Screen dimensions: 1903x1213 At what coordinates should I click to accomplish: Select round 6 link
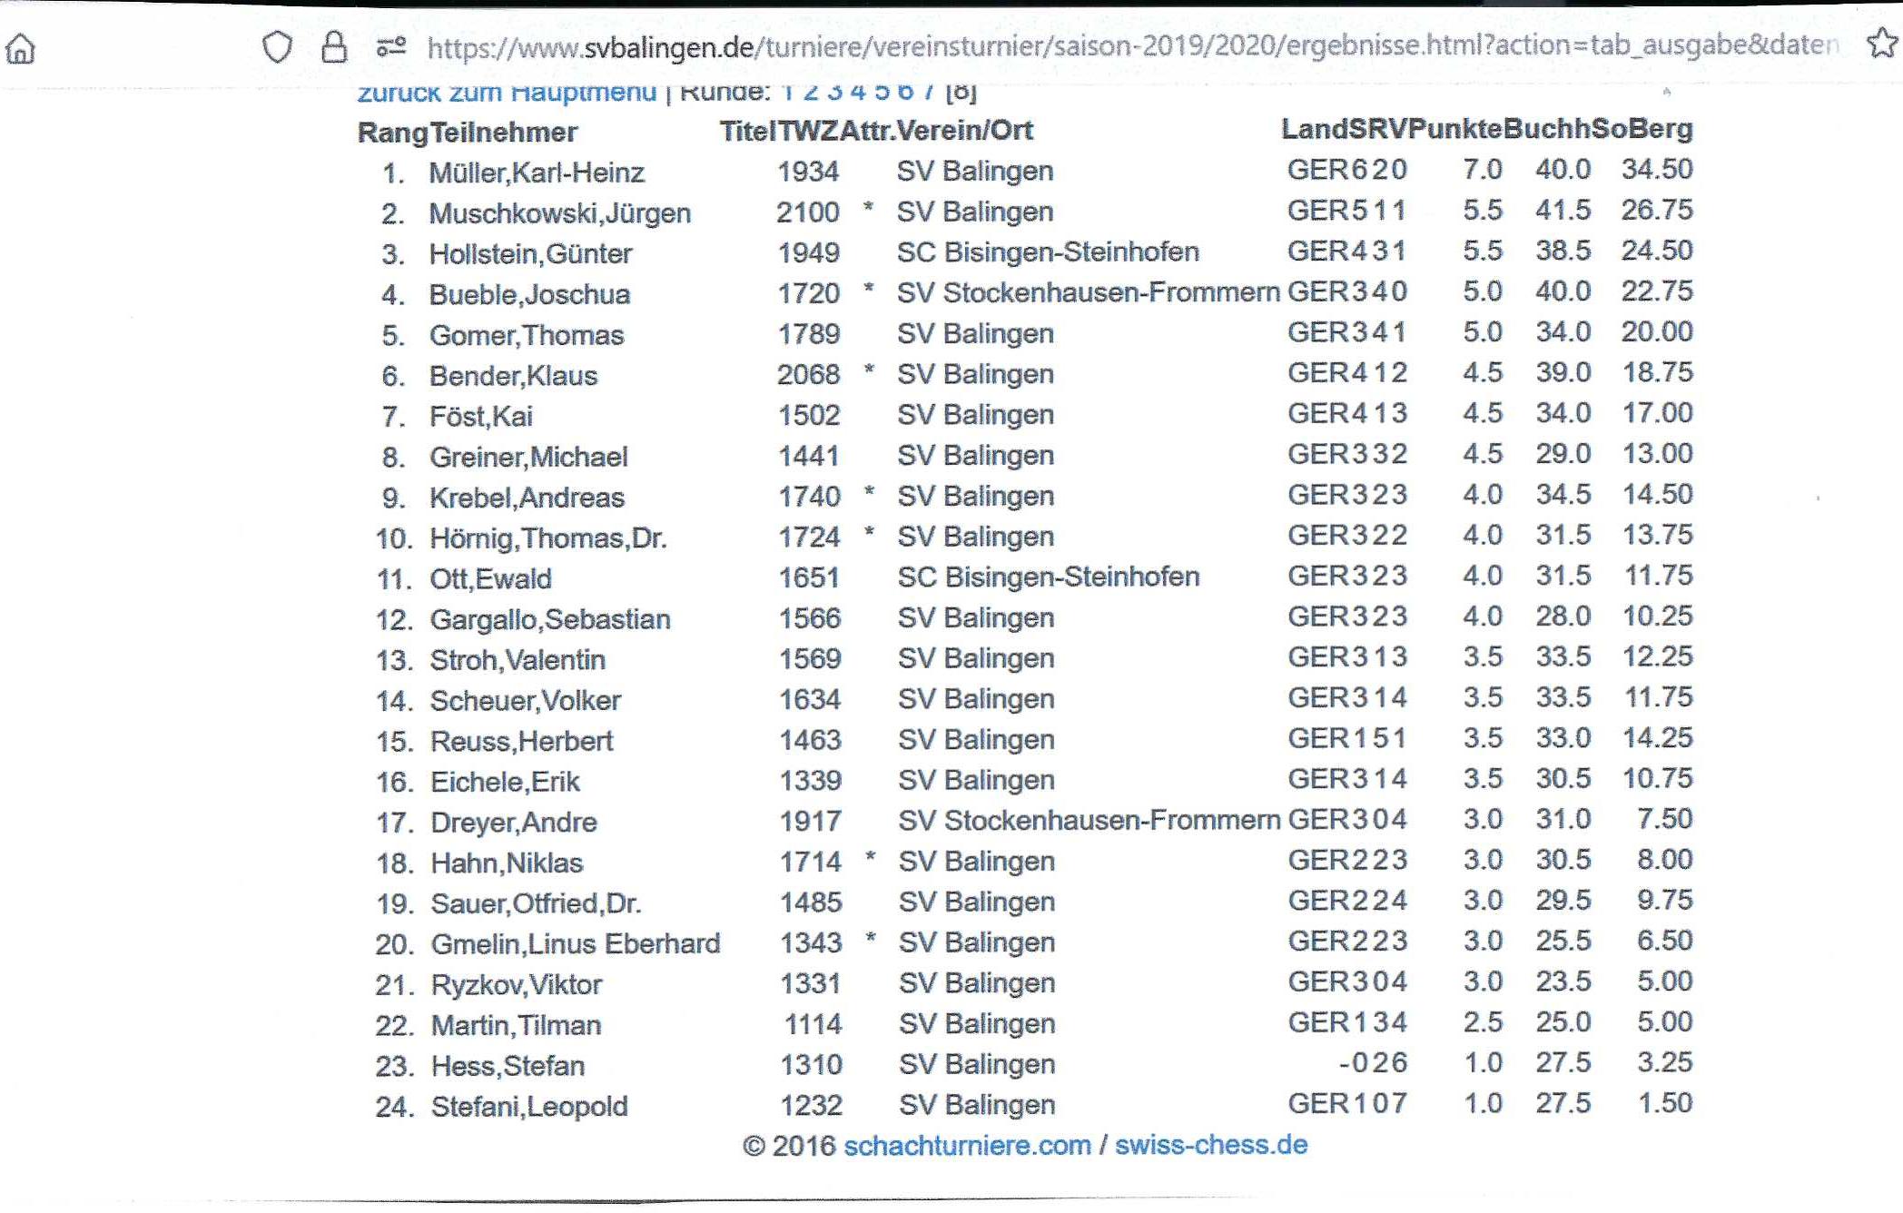(905, 92)
